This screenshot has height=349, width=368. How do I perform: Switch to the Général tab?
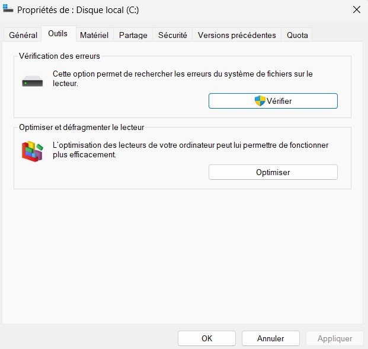coord(23,35)
